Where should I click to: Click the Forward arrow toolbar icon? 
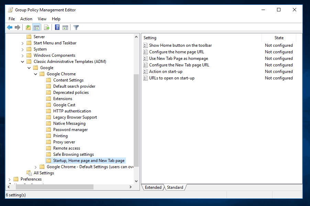tap(17, 28)
